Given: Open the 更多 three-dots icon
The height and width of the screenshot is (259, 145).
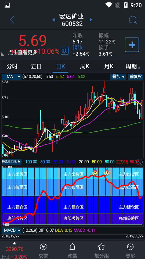Looking at the screenshot, I should (130, 247).
